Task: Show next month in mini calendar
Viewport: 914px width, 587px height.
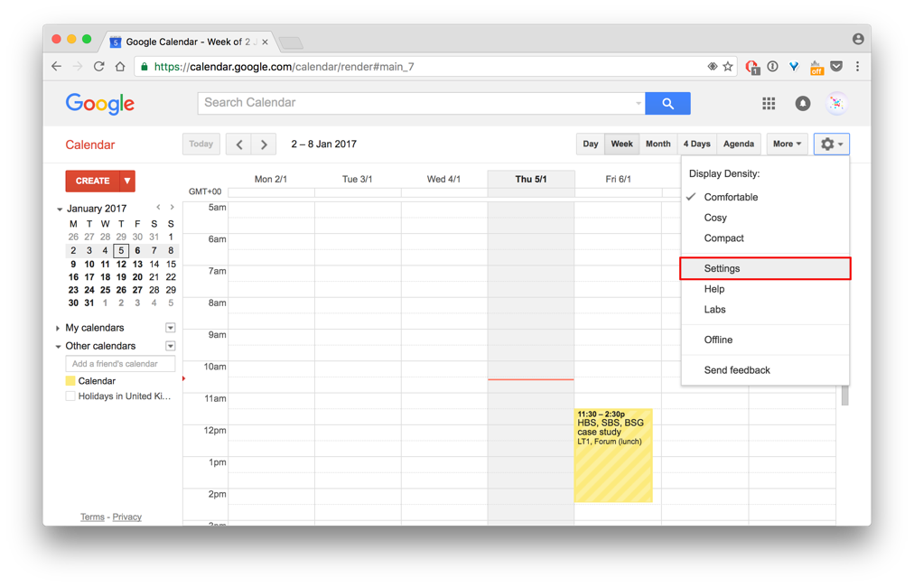Action: click(172, 208)
